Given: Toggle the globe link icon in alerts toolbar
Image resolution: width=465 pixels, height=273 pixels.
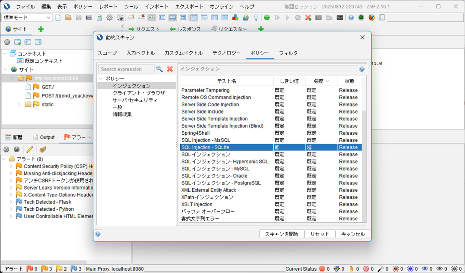Looking at the screenshot, I should [17, 149].
